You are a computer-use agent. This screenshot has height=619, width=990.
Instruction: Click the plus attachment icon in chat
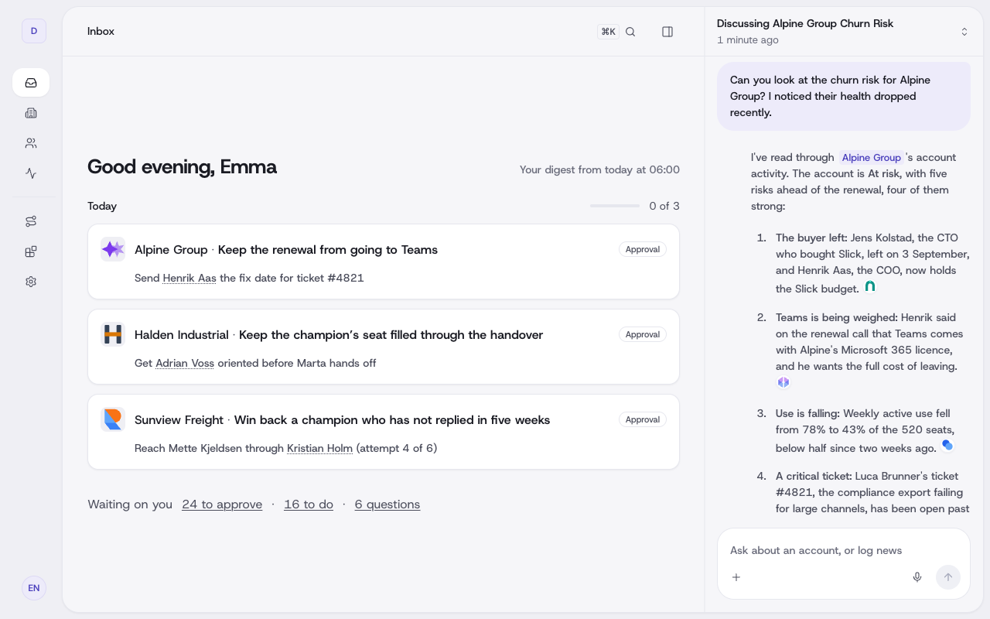pos(736,577)
